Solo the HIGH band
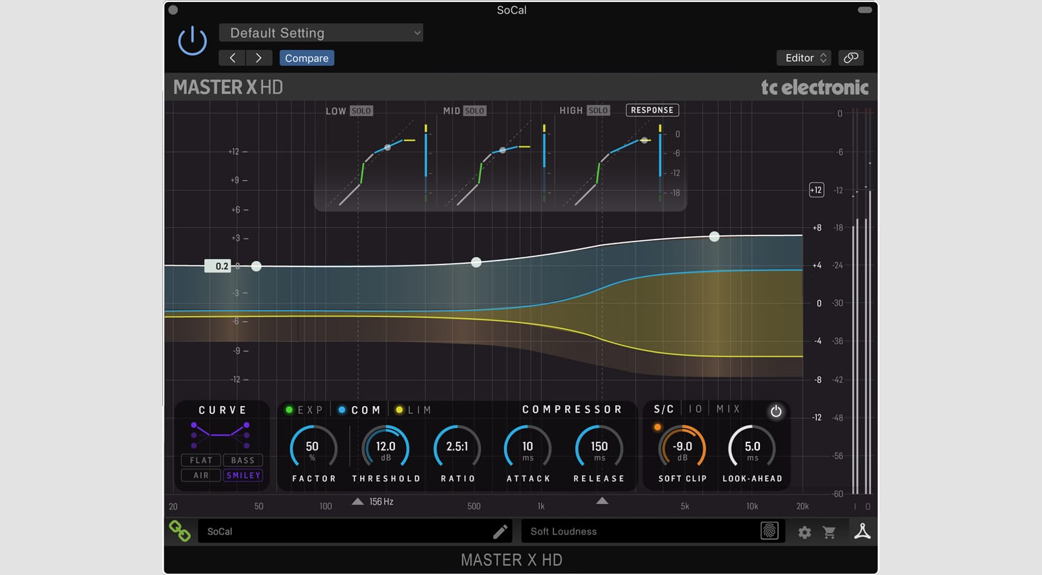This screenshot has height=575, width=1042. tap(597, 110)
